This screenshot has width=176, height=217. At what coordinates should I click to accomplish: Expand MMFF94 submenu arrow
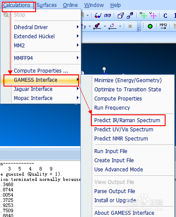tap(78, 58)
